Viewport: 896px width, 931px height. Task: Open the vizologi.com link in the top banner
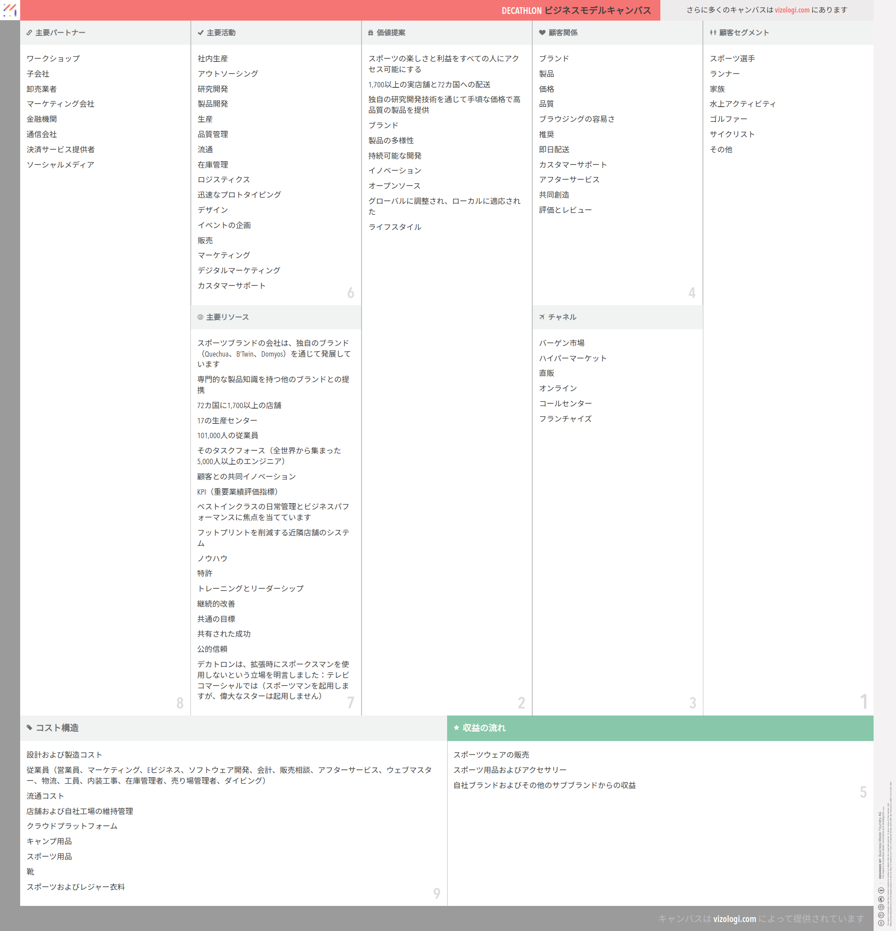pos(792,10)
